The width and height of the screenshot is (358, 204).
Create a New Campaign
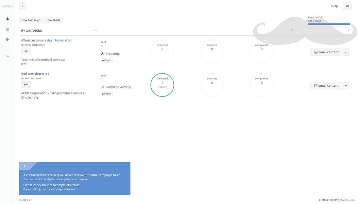[31, 20]
